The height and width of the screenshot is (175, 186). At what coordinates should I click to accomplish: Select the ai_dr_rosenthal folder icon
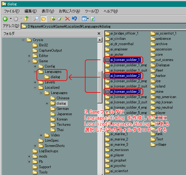[107, 44]
